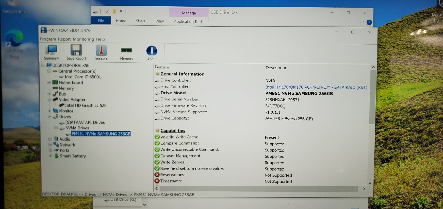Click the Explorer help question mark icon
Screen dimensions: 443x209
tap(369, 22)
